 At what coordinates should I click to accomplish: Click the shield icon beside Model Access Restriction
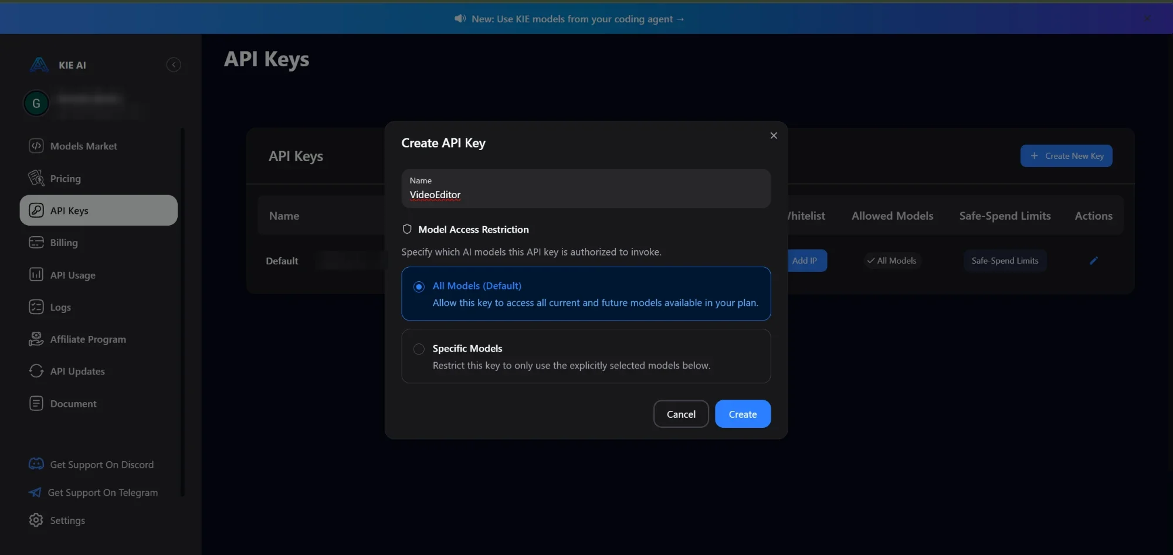(407, 229)
